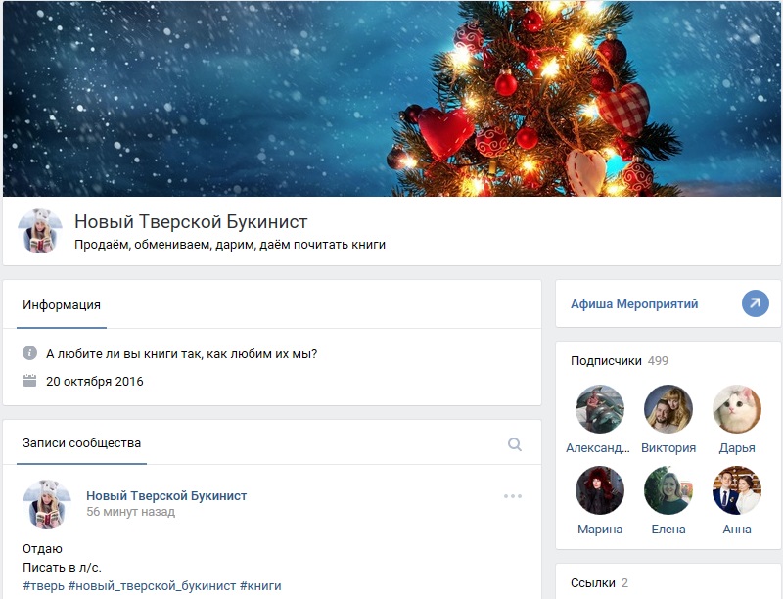
Task: Click the #тверь hashtag
Action: [x=43, y=586]
